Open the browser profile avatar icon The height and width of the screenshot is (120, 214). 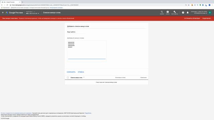(x=210, y=5)
